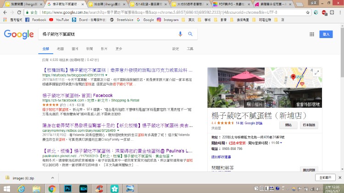Open the Google apps grid icon
The height and width of the screenshot is (193, 344).
[312, 34]
